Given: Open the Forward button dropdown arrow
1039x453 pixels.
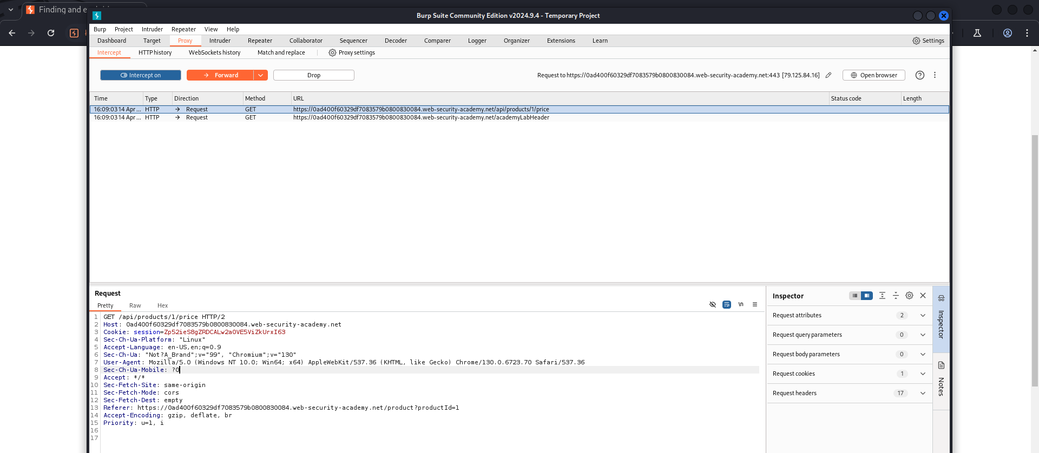Looking at the screenshot, I should [261, 75].
